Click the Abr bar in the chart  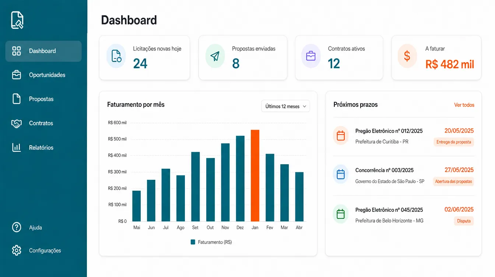[x=299, y=197]
